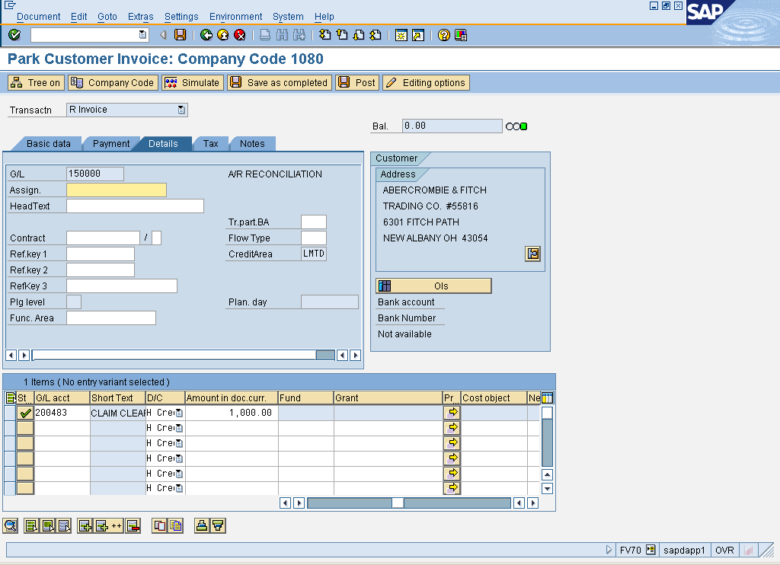Toggle the select-all icon at table header

tap(10, 398)
